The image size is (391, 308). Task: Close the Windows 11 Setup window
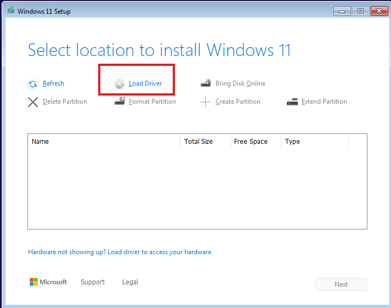pyautogui.click(x=379, y=10)
